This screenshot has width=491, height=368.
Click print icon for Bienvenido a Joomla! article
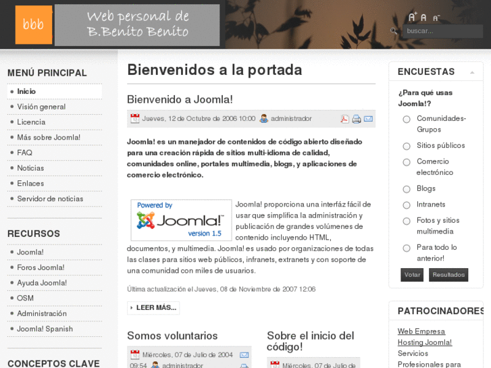[357, 119]
